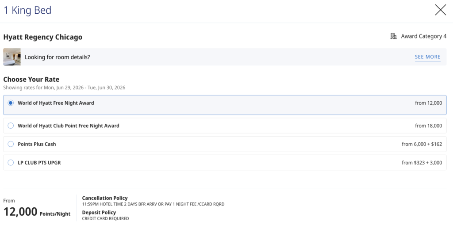This screenshot has height=225, width=453.
Task: Click the '1 King Bed' title
Action: pos(27,11)
